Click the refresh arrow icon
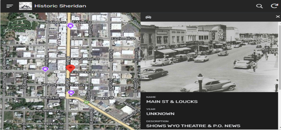This screenshot has height=130, width=281. click(x=274, y=6)
